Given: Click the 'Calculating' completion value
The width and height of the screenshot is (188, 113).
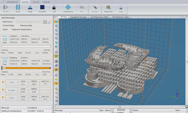Looking at the screenshot, I should 25,36.
